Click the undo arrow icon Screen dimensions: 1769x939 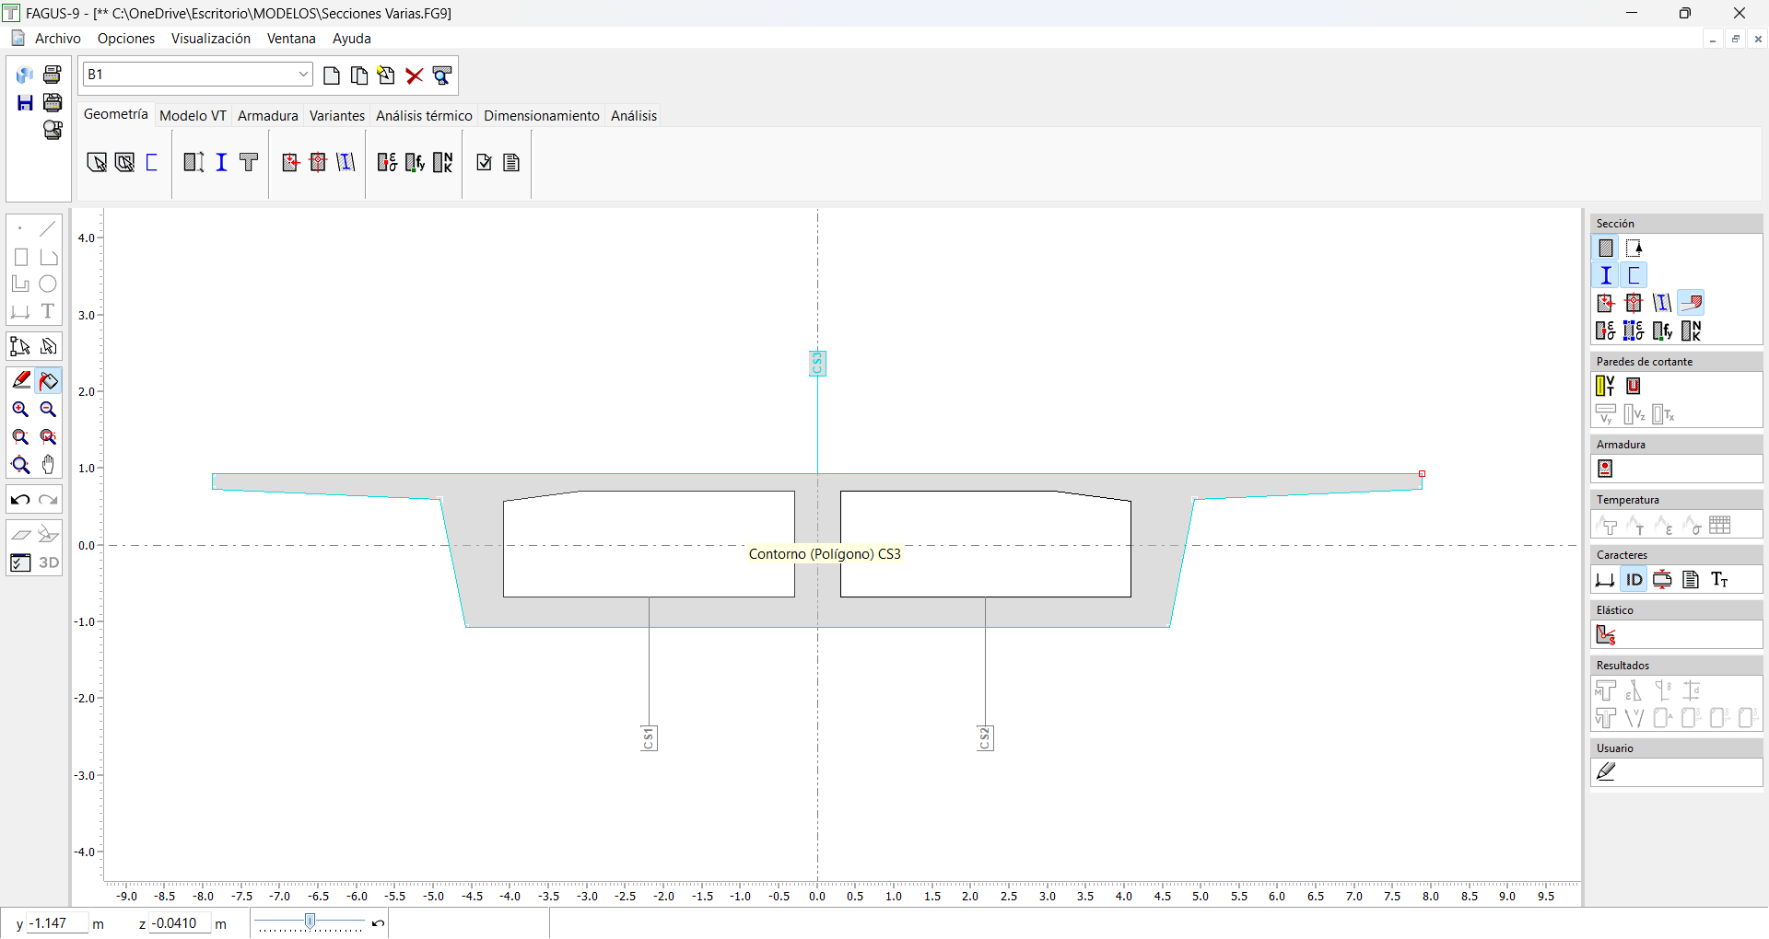[20, 500]
